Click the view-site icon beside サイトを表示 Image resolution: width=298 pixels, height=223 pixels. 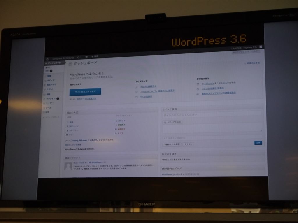(x=136, y=97)
